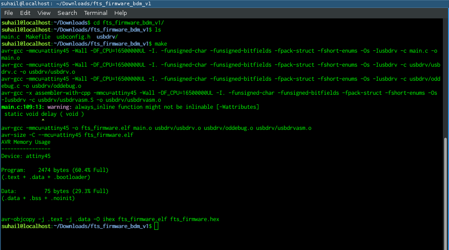Open the Help menu

tap(121, 13)
